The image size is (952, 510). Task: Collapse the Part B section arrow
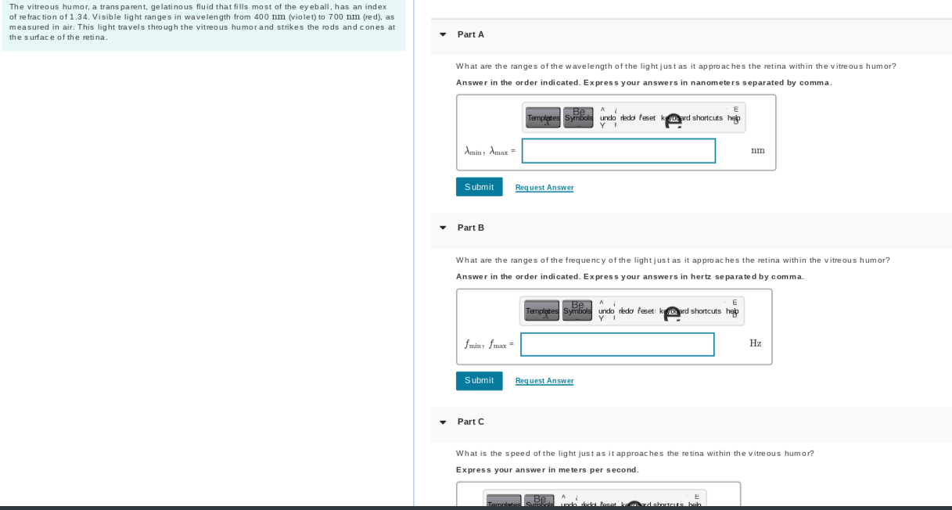click(443, 228)
